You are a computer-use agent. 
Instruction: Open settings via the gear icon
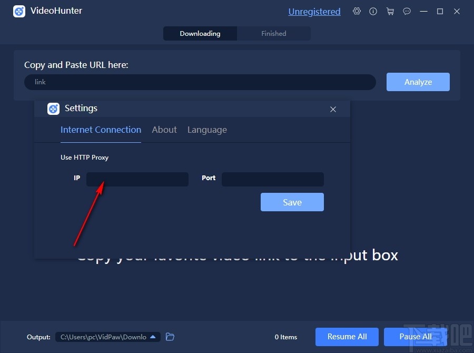point(357,12)
